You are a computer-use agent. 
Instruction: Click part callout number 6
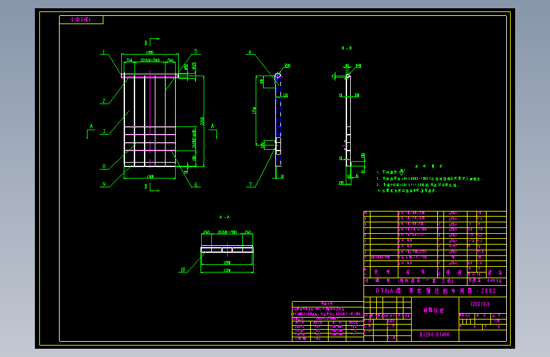(196, 184)
